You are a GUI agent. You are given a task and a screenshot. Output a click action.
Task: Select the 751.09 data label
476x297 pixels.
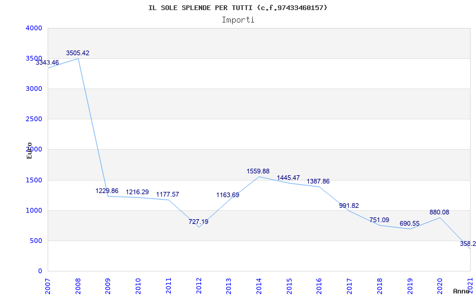[x=379, y=220]
